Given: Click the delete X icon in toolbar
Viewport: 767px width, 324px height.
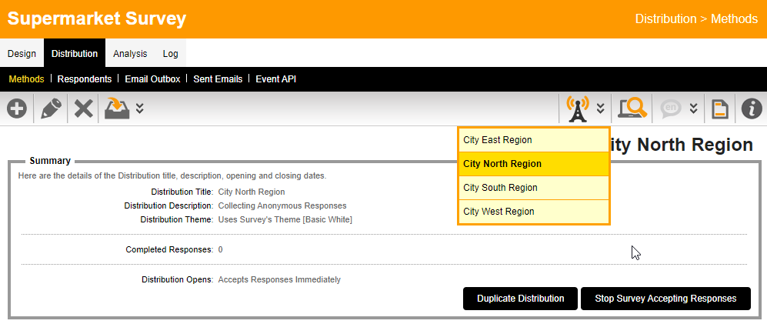Looking at the screenshot, I should 84,109.
